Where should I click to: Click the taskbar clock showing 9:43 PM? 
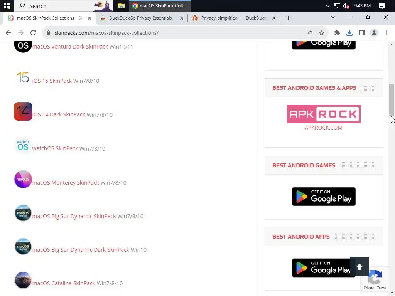tap(362, 5)
